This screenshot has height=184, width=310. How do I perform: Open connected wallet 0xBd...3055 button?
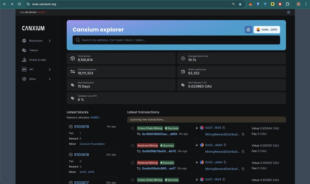(x=267, y=30)
